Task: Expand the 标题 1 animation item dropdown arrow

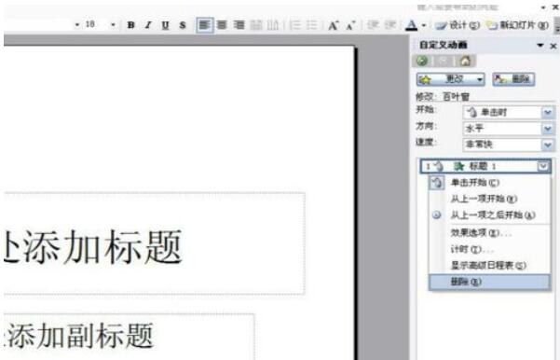Action: 543,166
